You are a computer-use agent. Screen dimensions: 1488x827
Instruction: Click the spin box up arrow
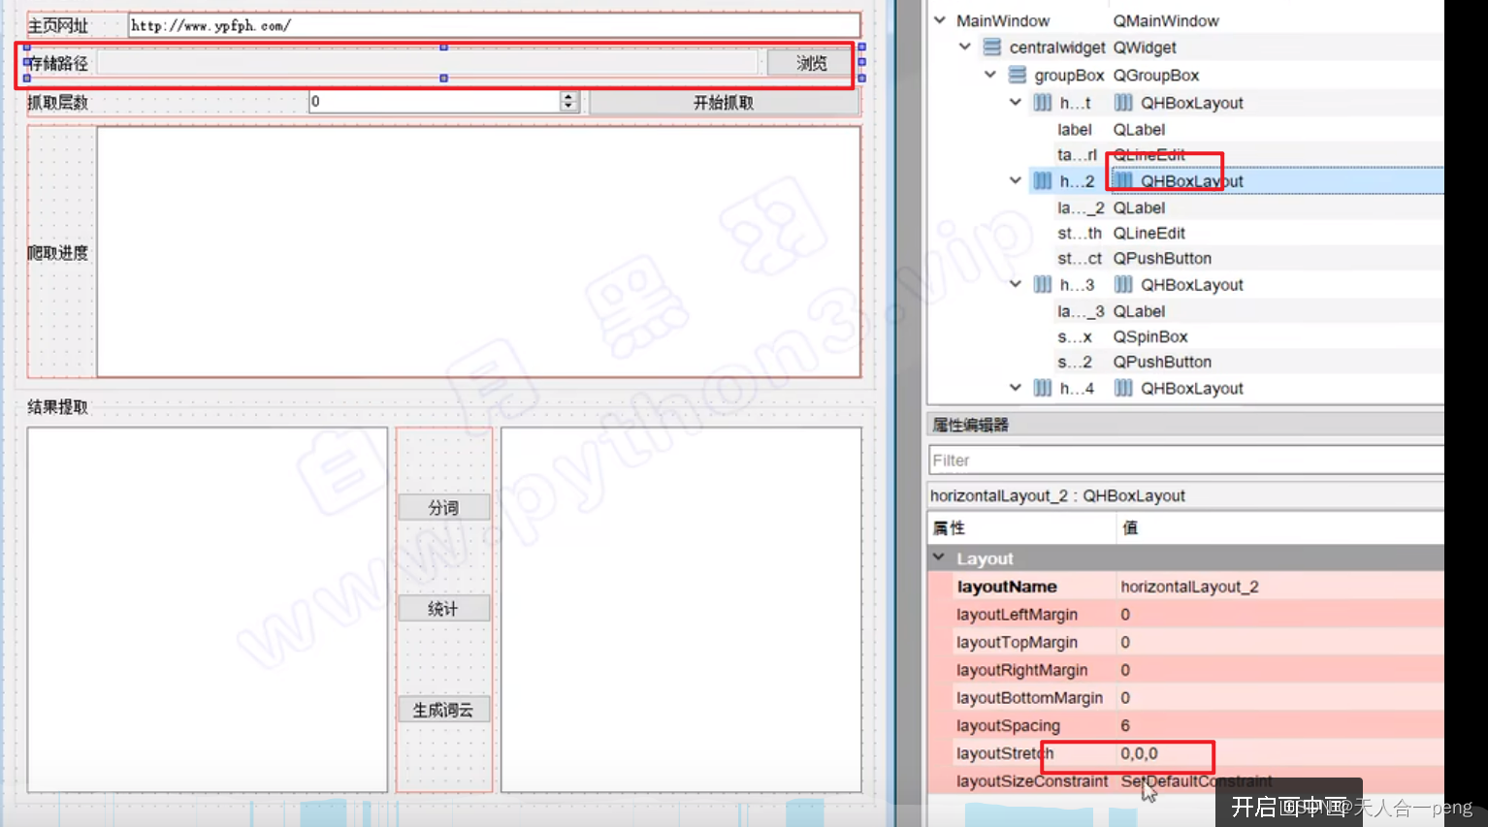click(x=568, y=94)
